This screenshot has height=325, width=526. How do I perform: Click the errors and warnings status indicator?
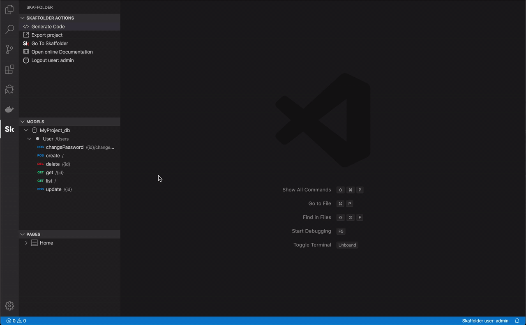point(16,321)
